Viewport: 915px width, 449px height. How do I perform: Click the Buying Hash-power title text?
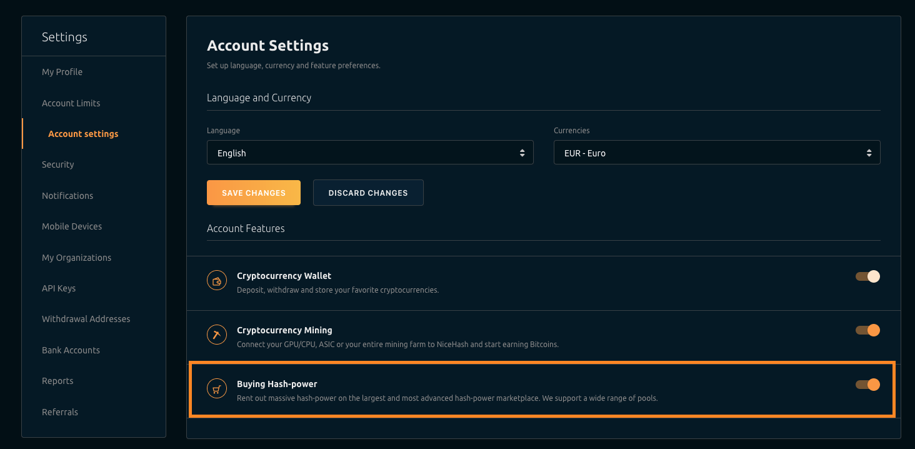tap(277, 384)
